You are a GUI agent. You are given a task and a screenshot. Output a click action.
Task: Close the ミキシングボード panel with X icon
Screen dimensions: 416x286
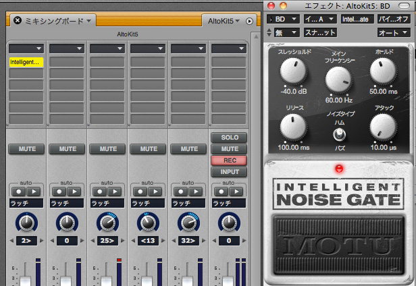pos(18,20)
